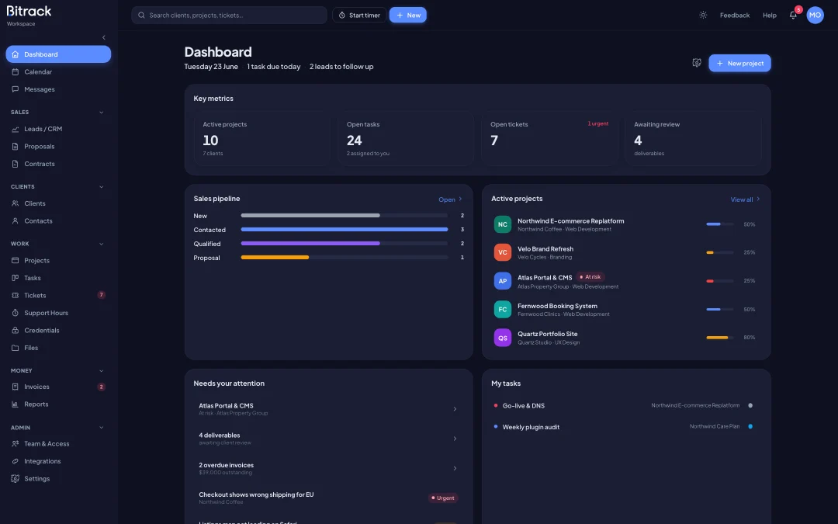The height and width of the screenshot is (524, 838).
Task: Click the 2 leads to follow up text
Action: tap(341, 67)
